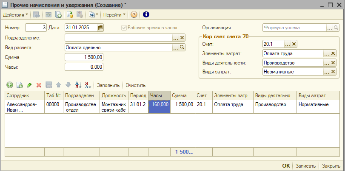
Task: Open selection list for Виды затрат
Action: [x=327, y=72]
